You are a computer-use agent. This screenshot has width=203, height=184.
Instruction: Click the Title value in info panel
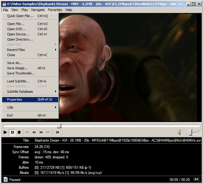(x=117, y=140)
